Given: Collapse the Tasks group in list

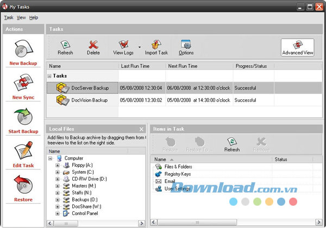Looking at the screenshot, I should [x=50, y=77].
